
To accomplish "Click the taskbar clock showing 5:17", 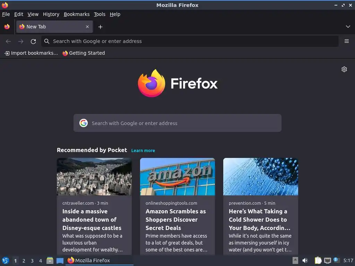I will point(348,260).
